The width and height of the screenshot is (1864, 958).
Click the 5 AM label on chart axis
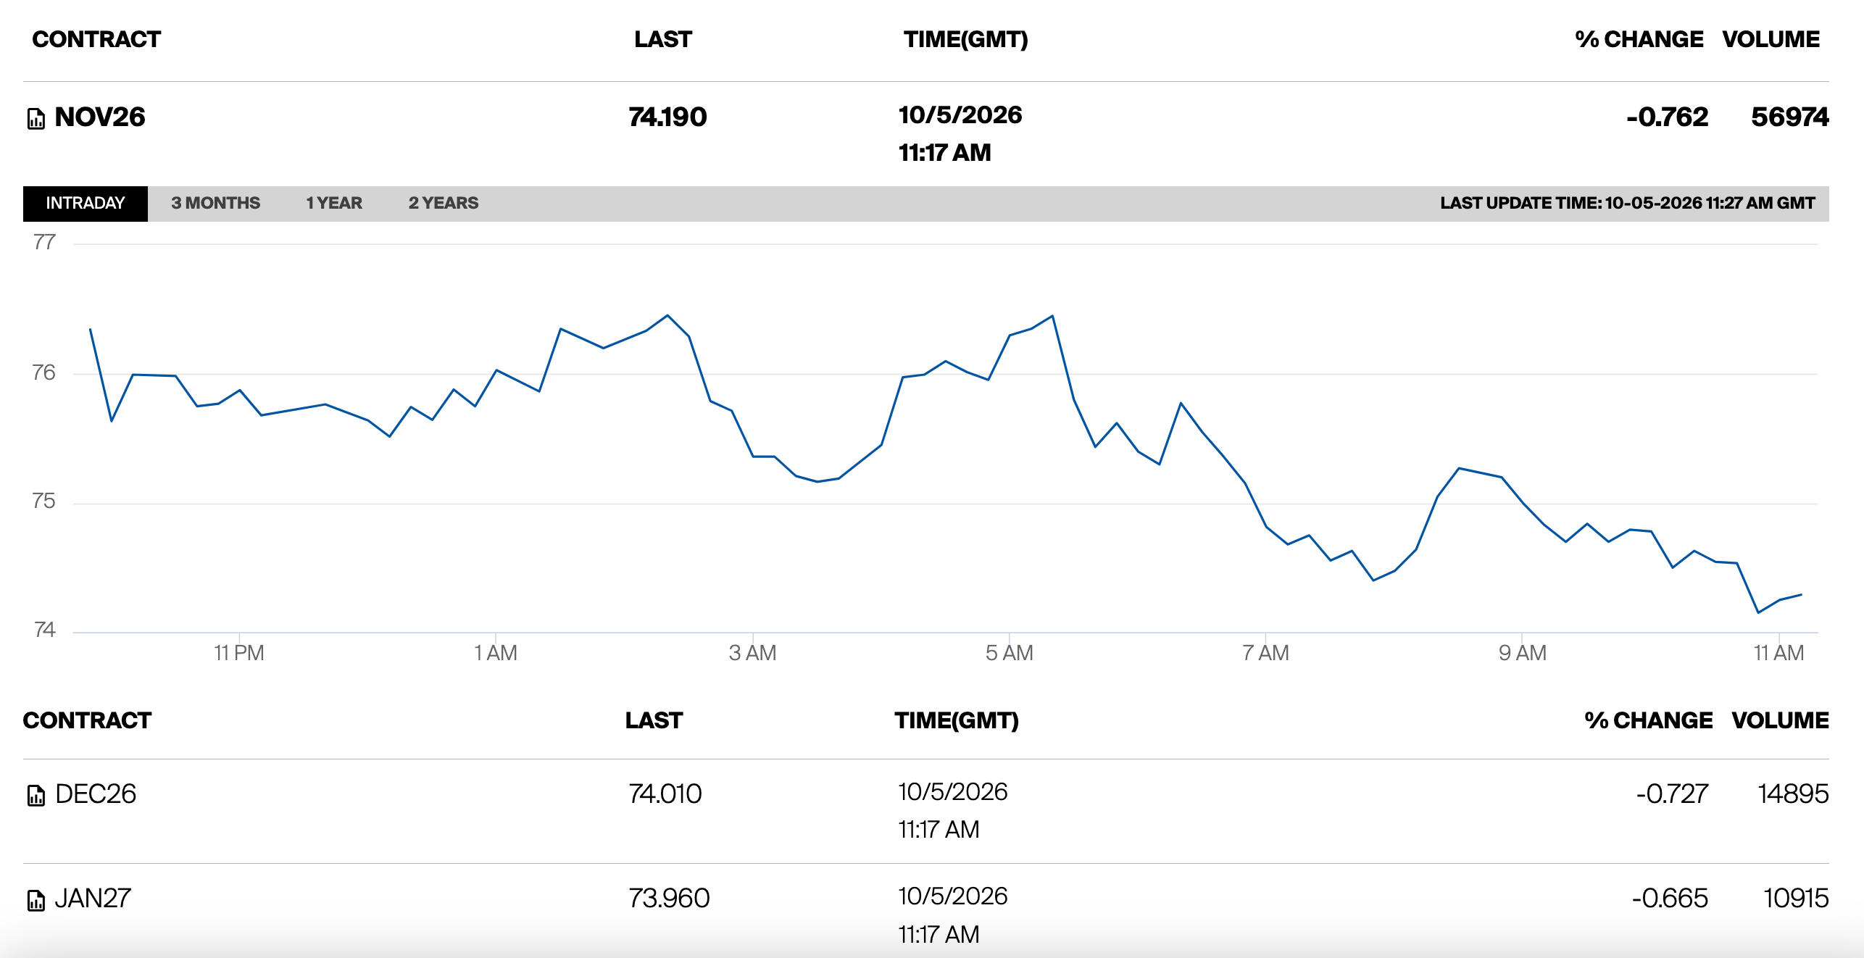[x=1009, y=653]
